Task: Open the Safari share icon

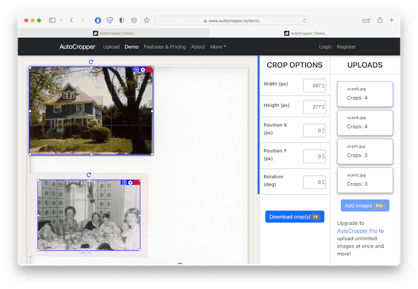Action: [380, 20]
